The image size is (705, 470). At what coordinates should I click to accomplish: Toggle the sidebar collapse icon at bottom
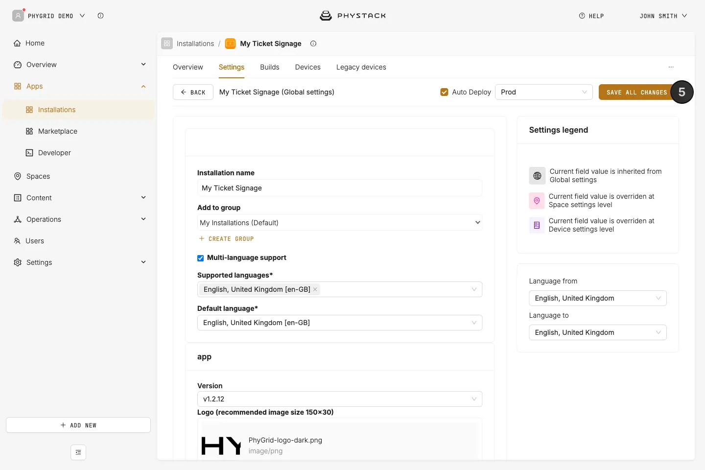[x=78, y=452]
